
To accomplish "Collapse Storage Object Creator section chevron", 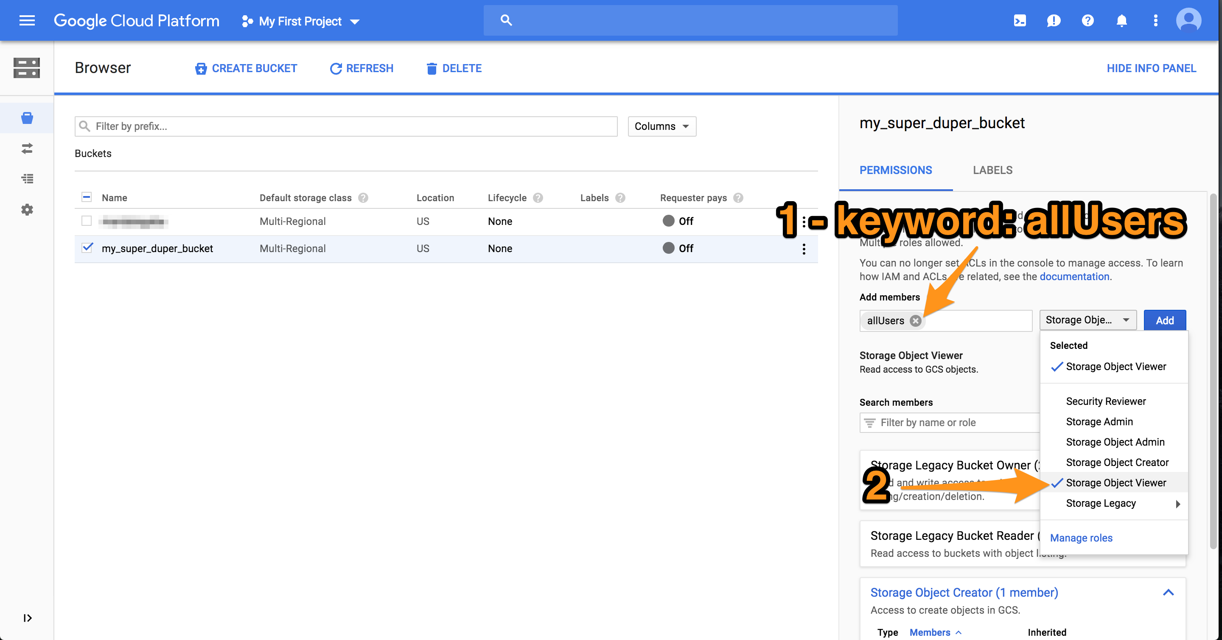I will 1169,592.
